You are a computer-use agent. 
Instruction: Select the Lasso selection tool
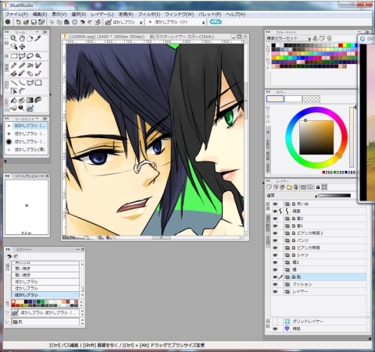coord(30,56)
